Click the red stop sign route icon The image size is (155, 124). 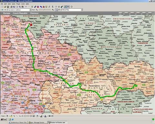click(x=38, y=7)
